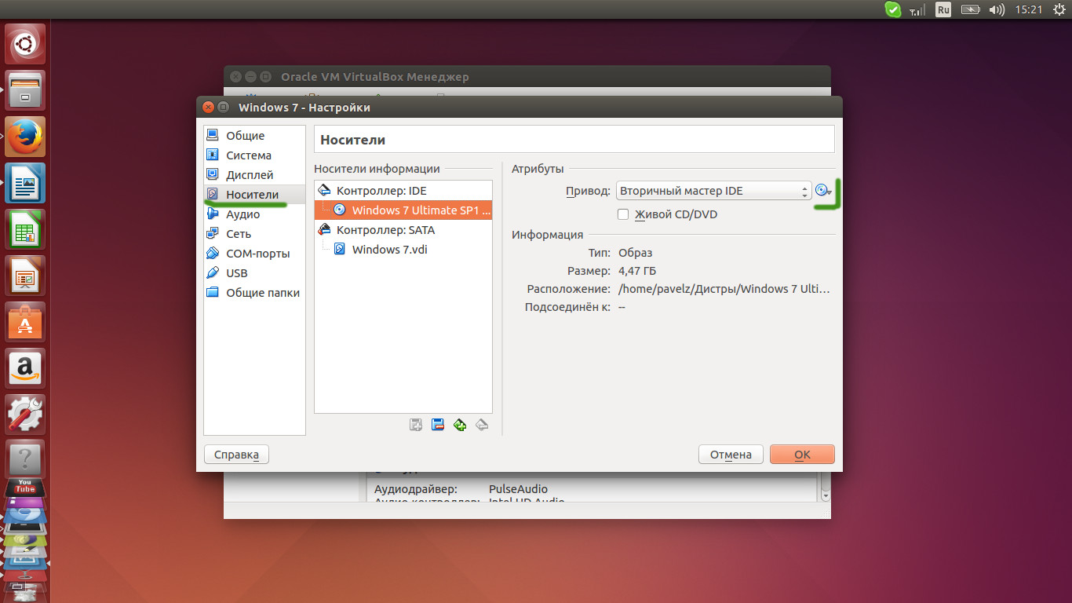Click the Ru keyboard layout indicator
This screenshot has width=1072, height=603.
coord(943,9)
